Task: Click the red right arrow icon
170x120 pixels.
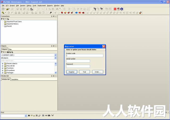Action: tap(80, 13)
